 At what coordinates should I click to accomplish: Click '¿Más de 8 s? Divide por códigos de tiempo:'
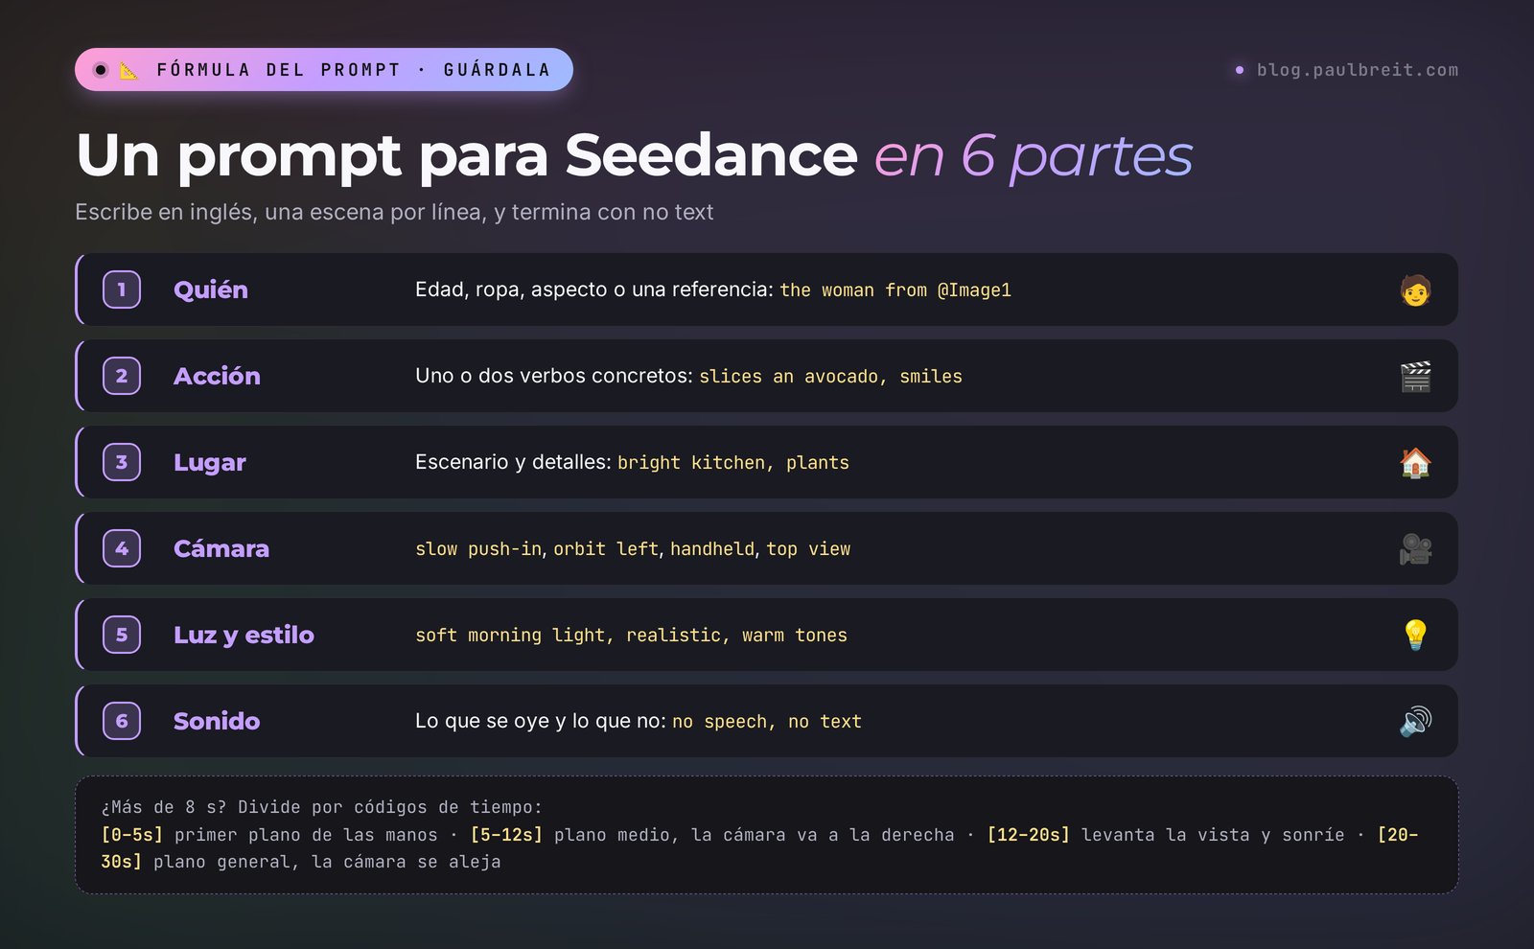point(321,807)
